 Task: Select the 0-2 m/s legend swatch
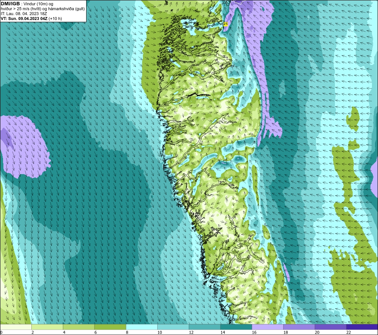coord(15,327)
